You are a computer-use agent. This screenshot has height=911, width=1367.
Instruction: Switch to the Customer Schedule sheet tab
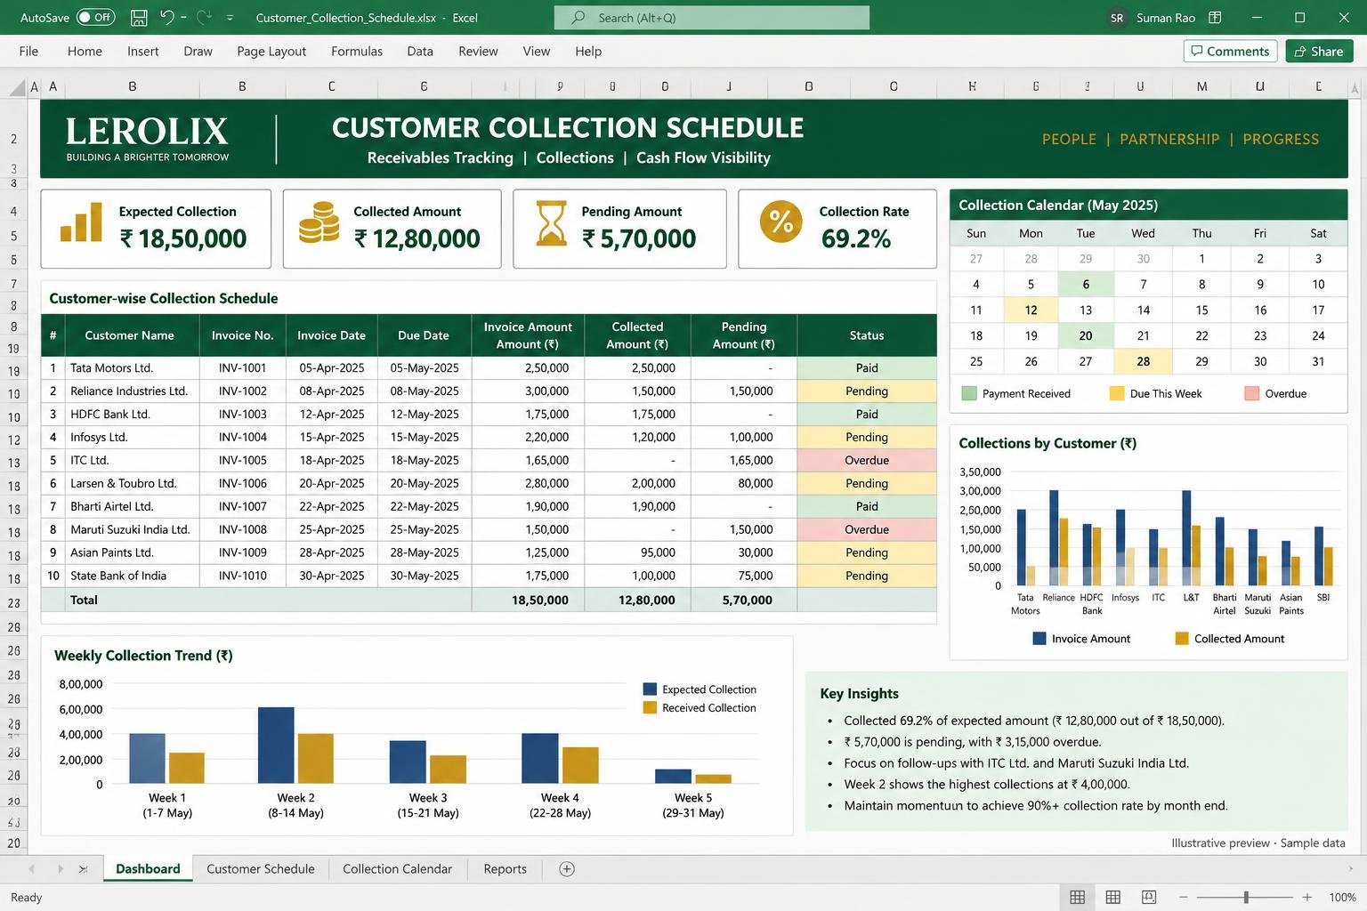[x=261, y=869]
